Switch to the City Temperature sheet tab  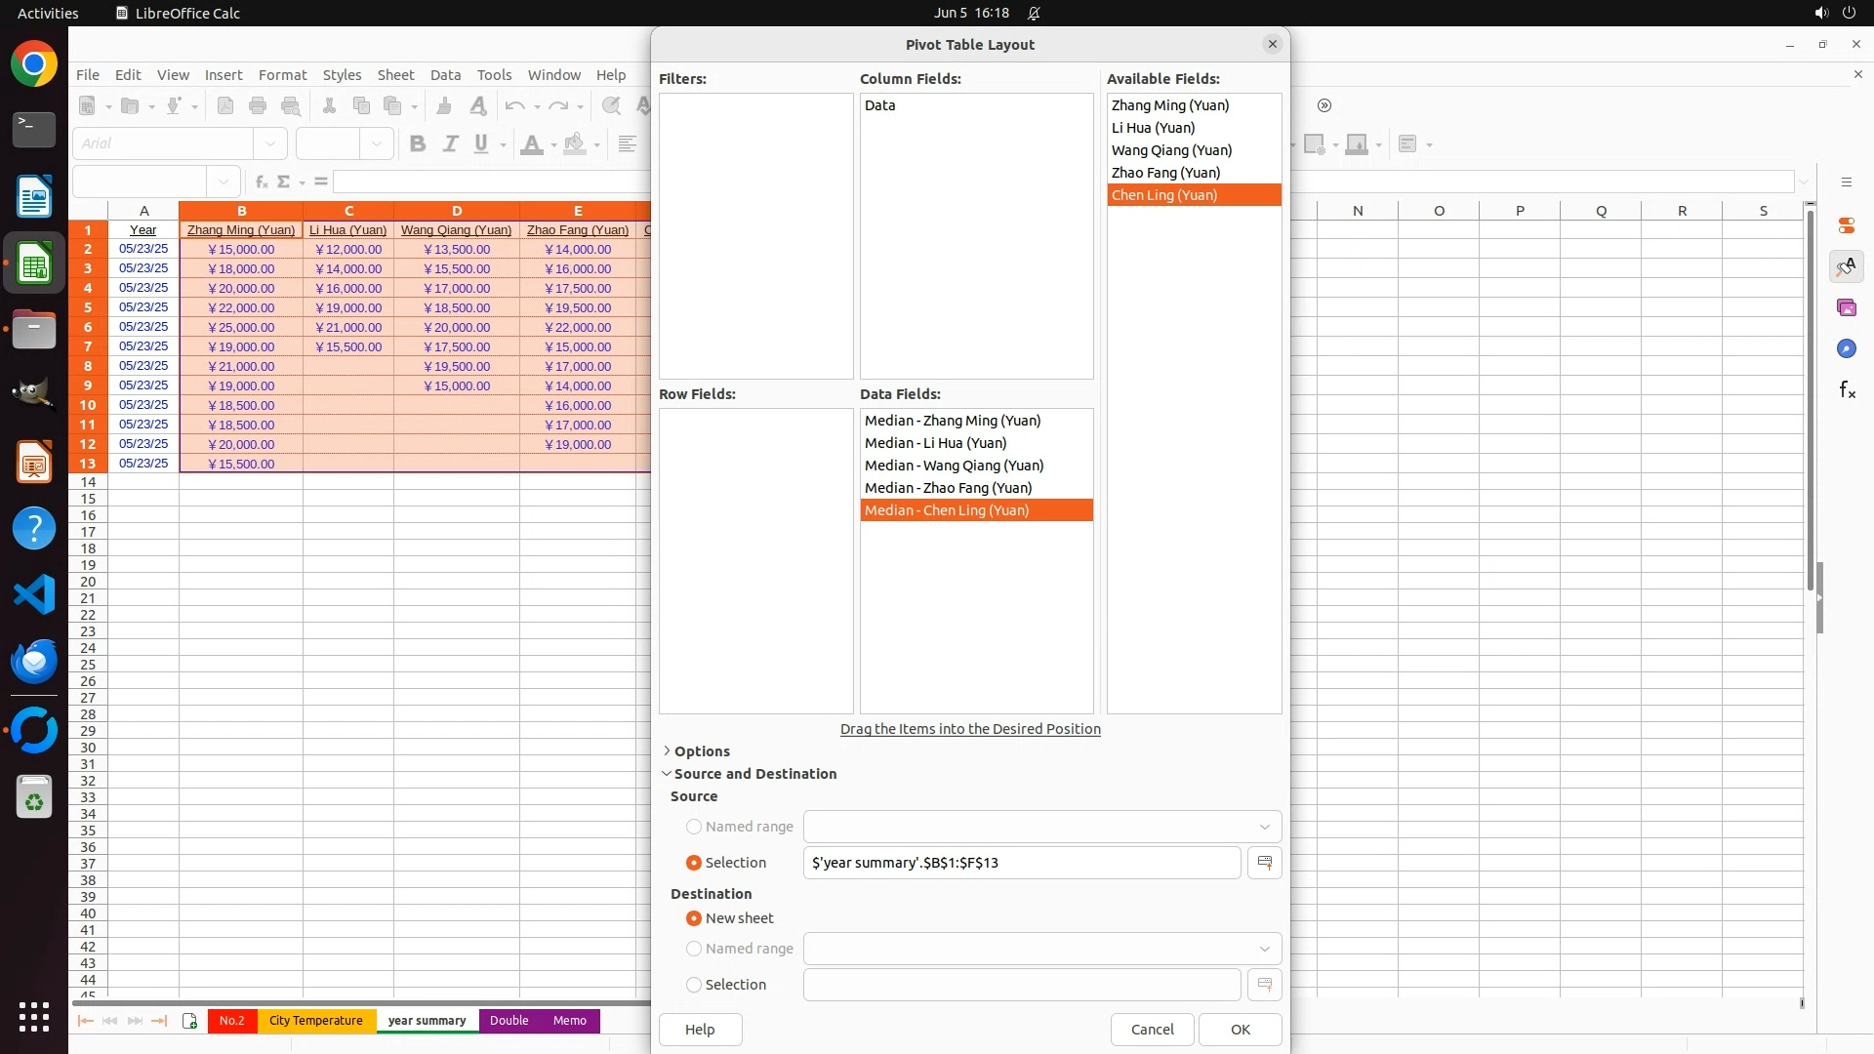[315, 1021]
